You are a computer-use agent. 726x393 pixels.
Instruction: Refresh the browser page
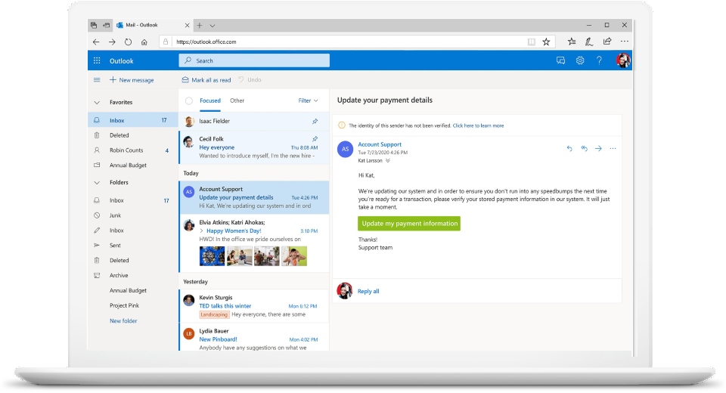click(x=129, y=42)
